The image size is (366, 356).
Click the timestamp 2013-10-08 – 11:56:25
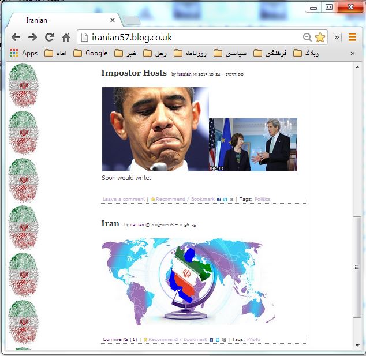(173, 224)
